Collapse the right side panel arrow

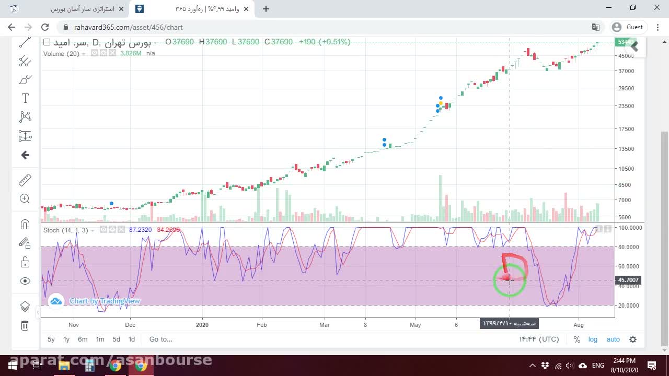(635, 46)
